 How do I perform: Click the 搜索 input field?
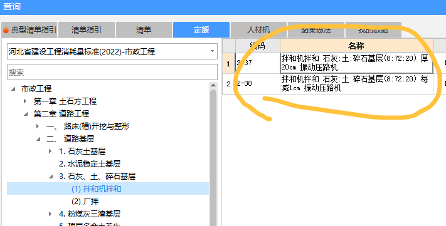(112, 72)
